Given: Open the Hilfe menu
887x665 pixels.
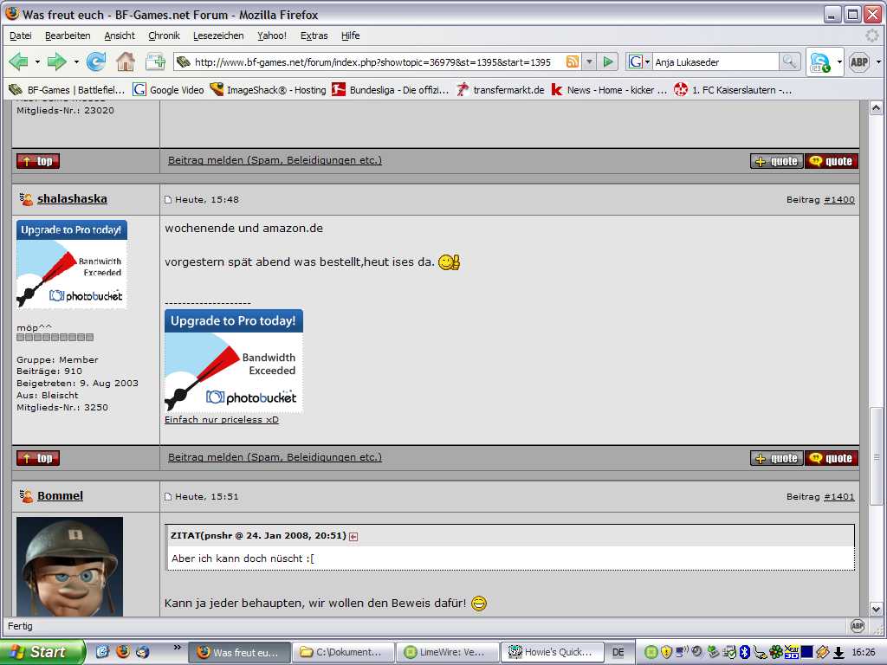Looking at the screenshot, I should (350, 36).
